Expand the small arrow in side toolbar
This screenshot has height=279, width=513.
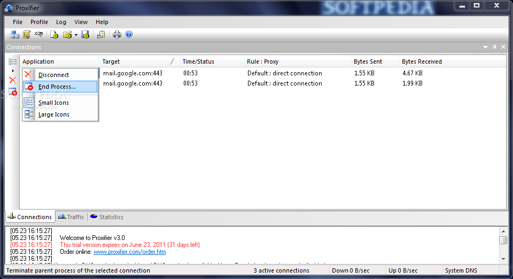13,71
